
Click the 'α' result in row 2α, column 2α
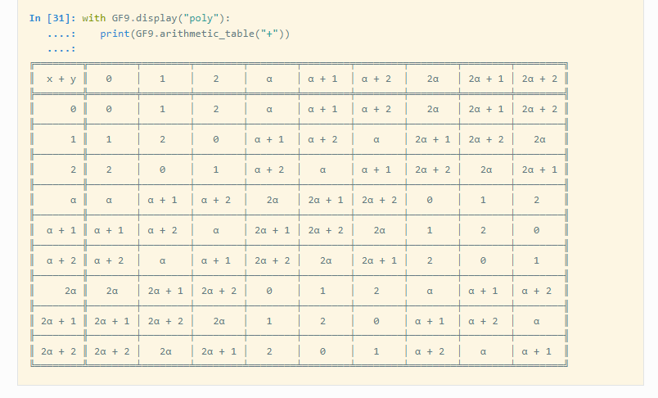(x=430, y=291)
